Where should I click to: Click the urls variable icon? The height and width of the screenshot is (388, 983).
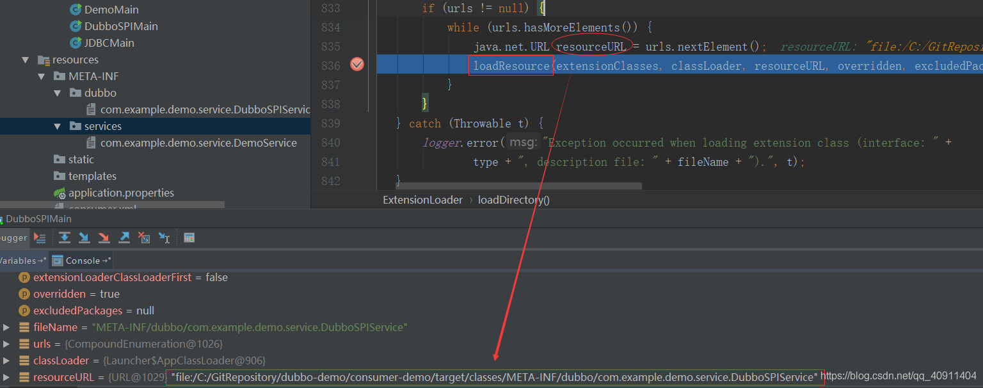point(24,344)
